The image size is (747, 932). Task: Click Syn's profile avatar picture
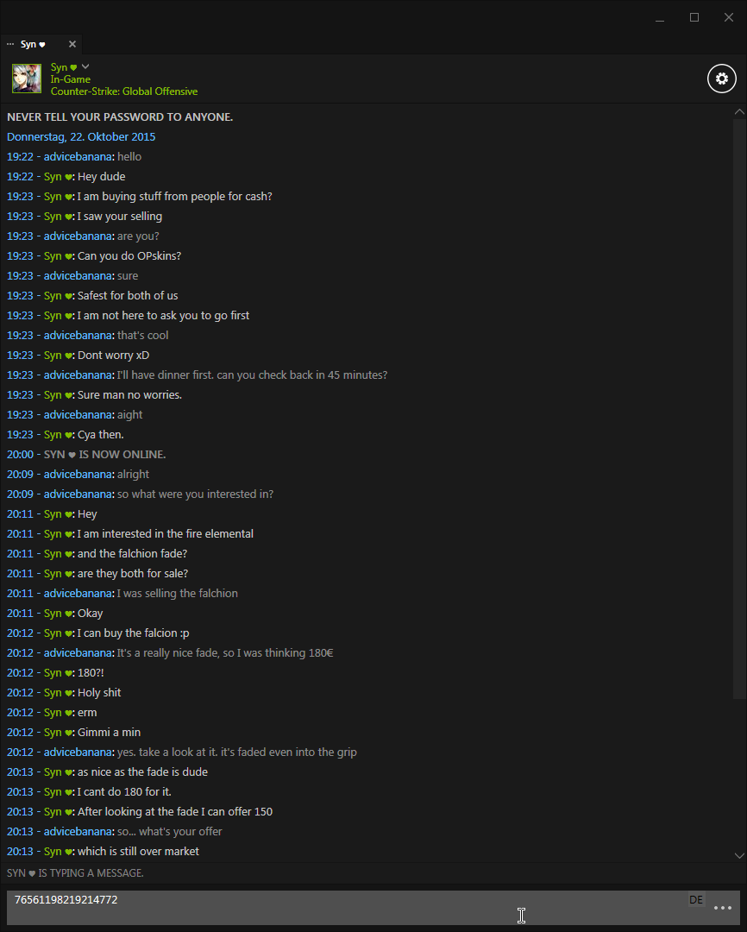coord(27,79)
